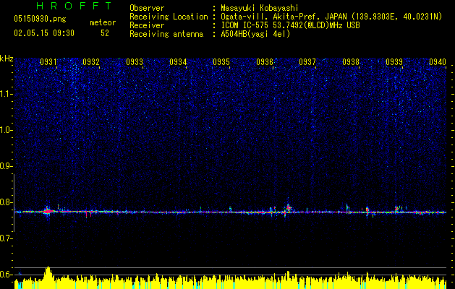The image size is (455, 289).
Task: Click the 0937 time marker
Action: [307, 62]
